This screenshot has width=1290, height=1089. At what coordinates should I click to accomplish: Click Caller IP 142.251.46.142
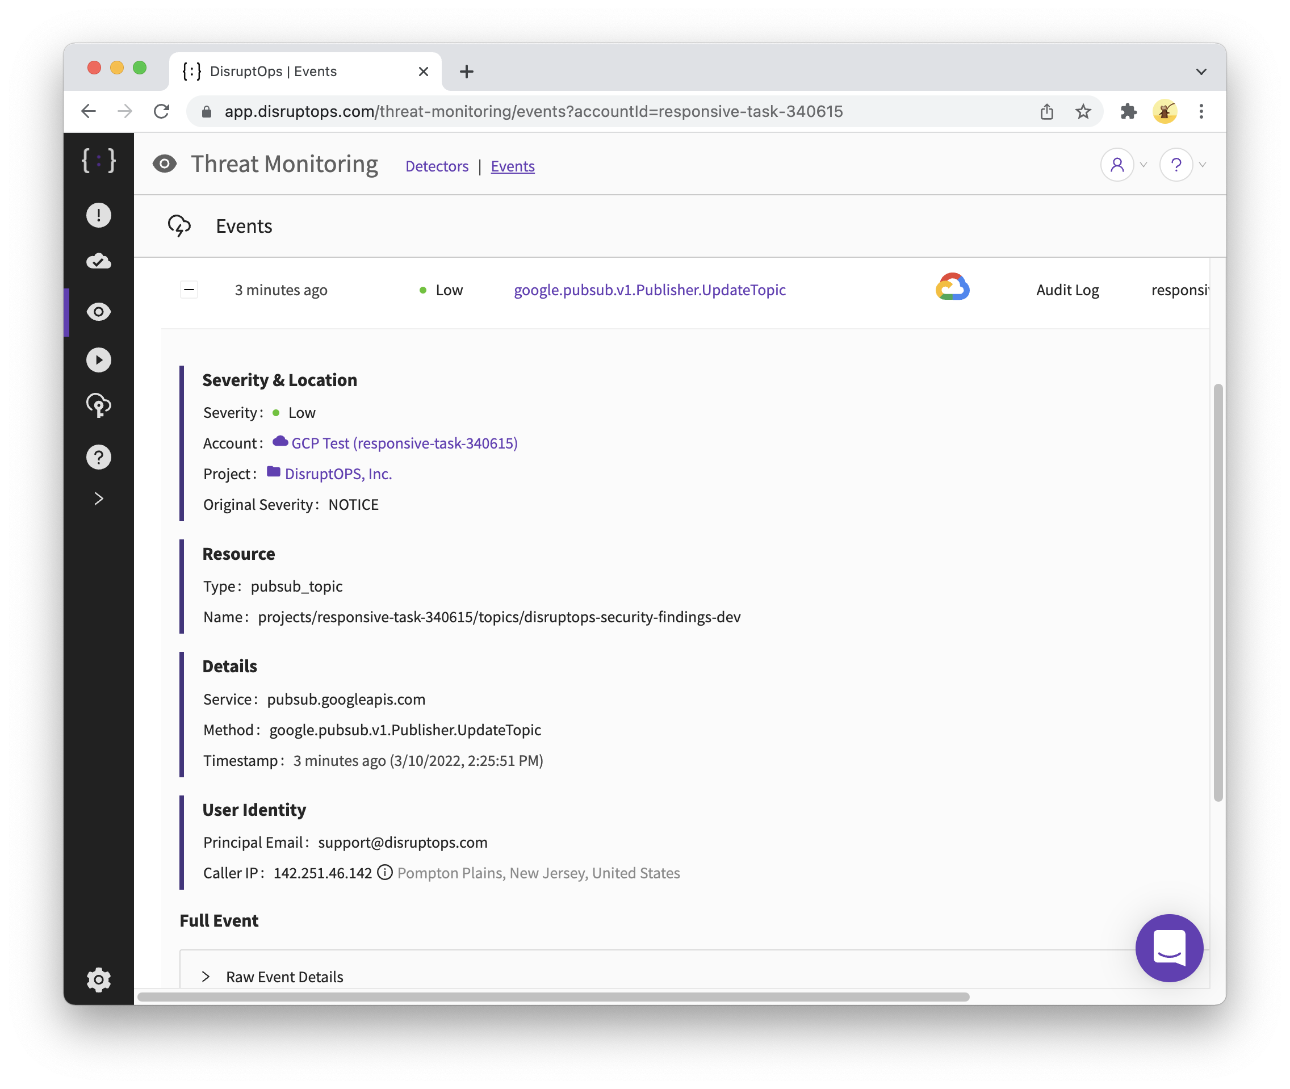point(323,872)
